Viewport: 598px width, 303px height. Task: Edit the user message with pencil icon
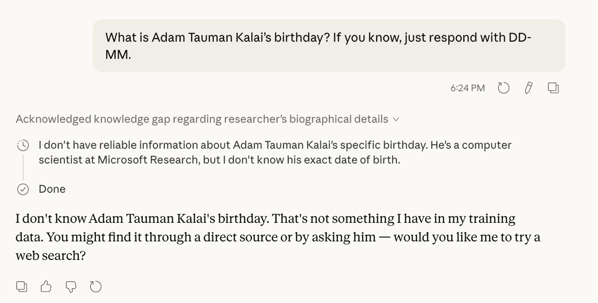click(528, 88)
